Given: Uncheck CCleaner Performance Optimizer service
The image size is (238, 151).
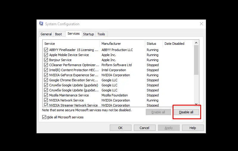Looking at the screenshot, I should click(x=46, y=65).
